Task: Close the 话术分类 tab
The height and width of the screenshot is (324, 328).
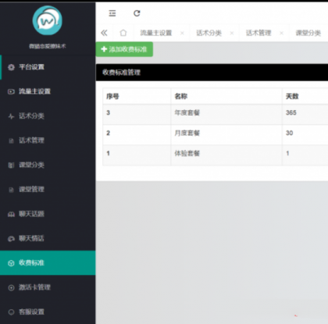Action: point(232,33)
